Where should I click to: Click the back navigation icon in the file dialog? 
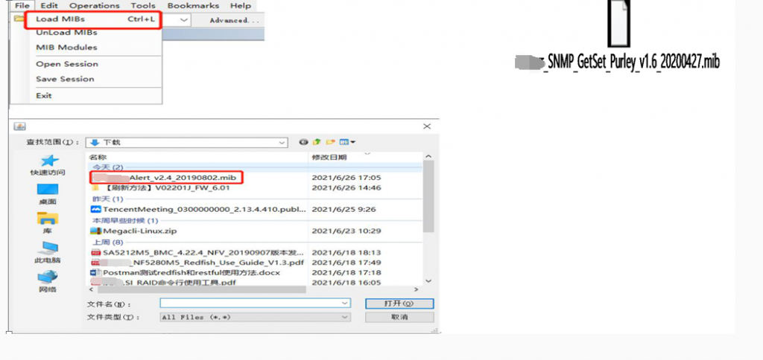coord(303,142)
